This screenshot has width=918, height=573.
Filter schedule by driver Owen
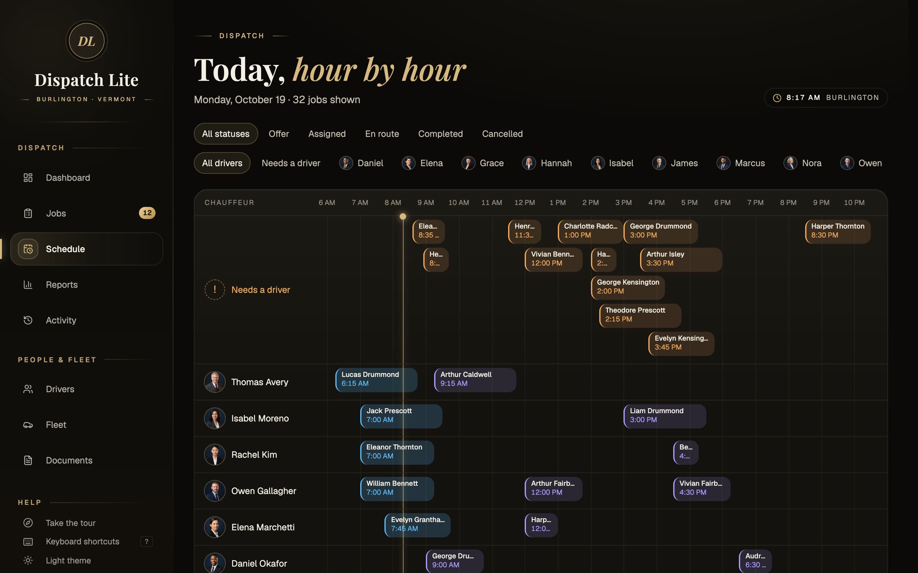pos(861,163)
